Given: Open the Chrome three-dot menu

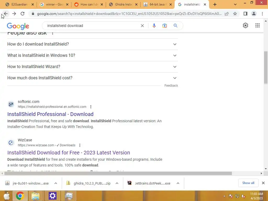Looking at the screenshot, I should pos(262,14).
